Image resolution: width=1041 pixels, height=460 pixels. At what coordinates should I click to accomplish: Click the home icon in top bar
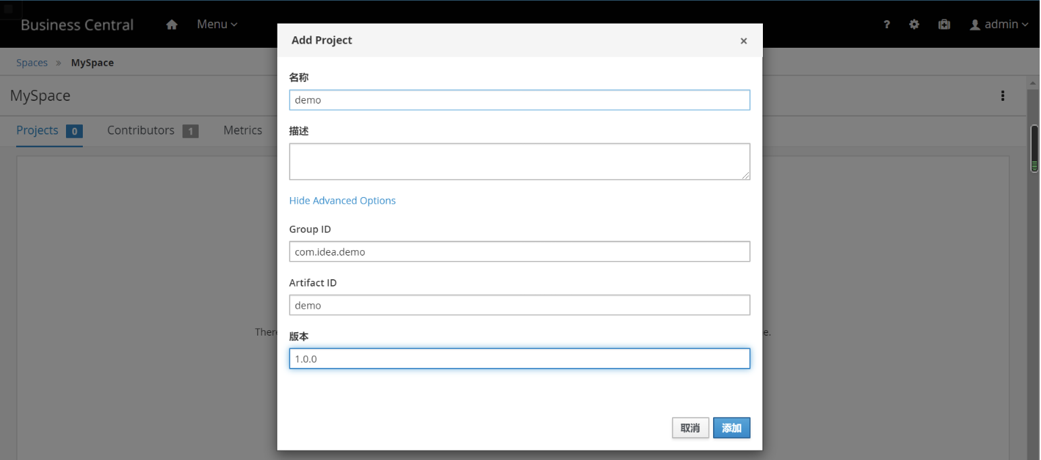(172, 25)
